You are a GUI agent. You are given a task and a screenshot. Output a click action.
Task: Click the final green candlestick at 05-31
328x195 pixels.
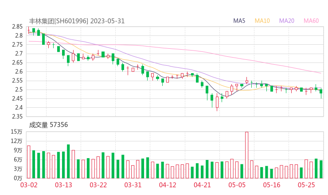[x=321, y=93]
